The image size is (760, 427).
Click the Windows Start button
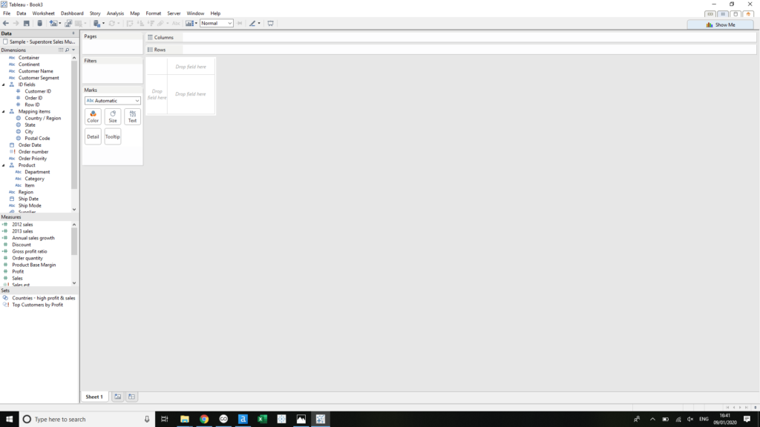coord(9,420)
